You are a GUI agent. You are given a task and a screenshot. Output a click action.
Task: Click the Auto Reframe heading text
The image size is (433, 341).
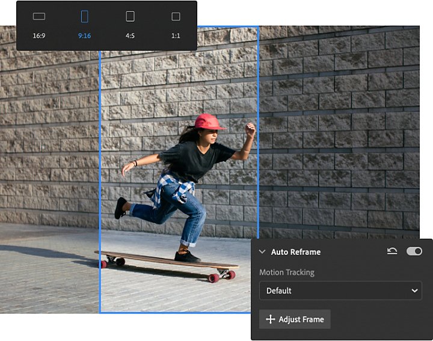click(x=296, y=252)
